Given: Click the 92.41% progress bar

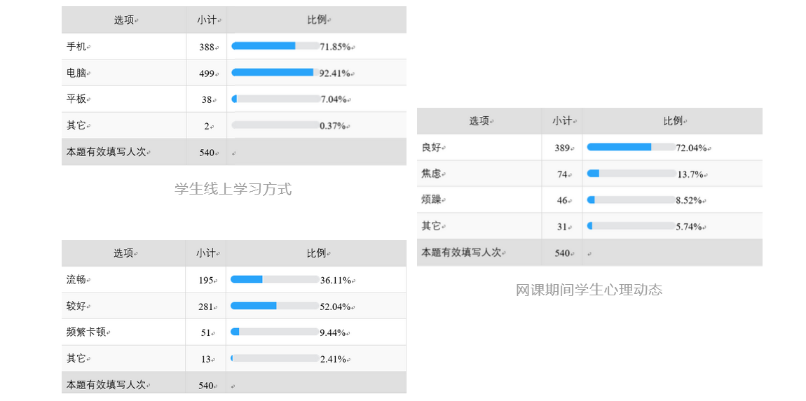Looking at the screenshot, I should 275,72.
